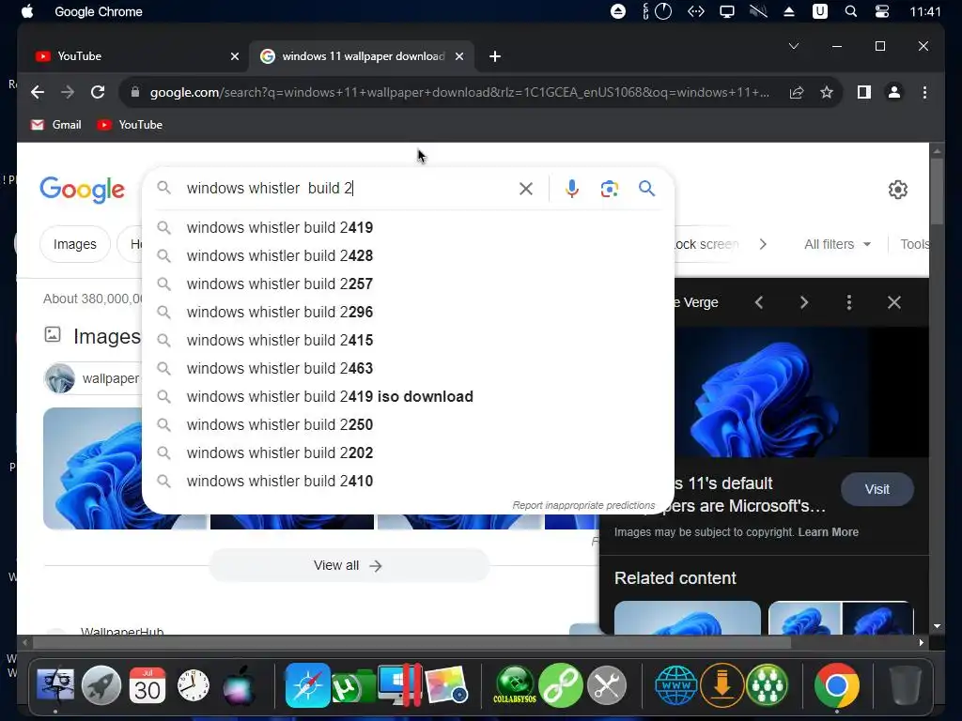Pick suggestion build 2419 iso download
The width and height of the screenshot is (962, 721).
click(x=408, y=397)
